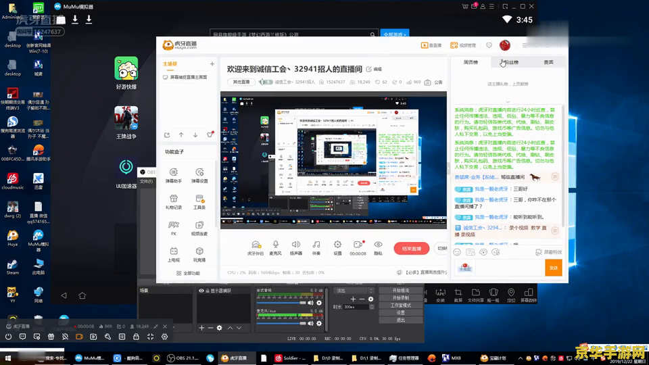Screen dimensions: 649x365
Task: Click the chat message input field
Action: pos(510,268)
